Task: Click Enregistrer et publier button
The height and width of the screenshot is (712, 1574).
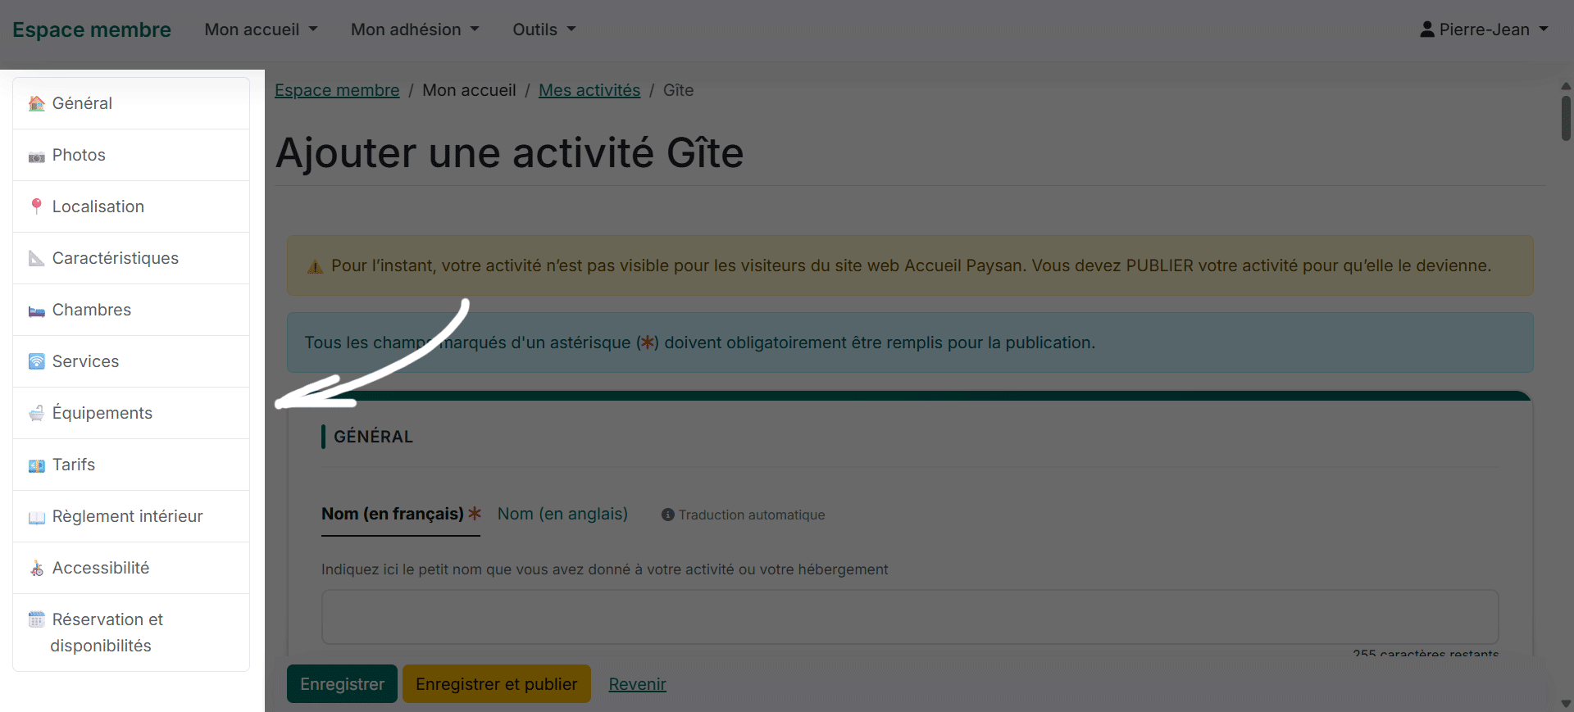Action: pos(496,684)
